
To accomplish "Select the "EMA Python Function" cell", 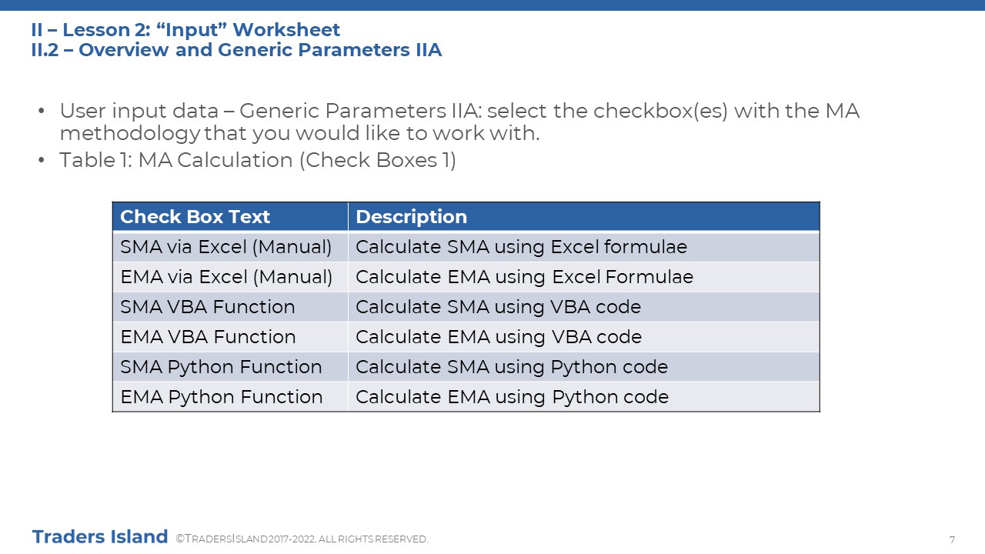I will (x=230, y=397).
